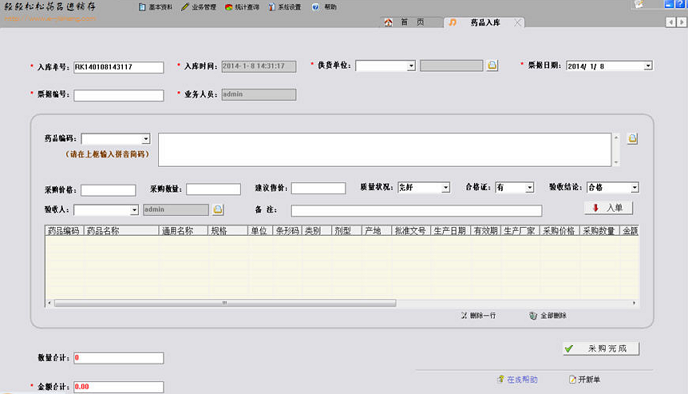Image resolution: width=688 pixels, height=394 pixels.
Task: Click the table horizontal scrollbar thumb
Action: point(225,303)
